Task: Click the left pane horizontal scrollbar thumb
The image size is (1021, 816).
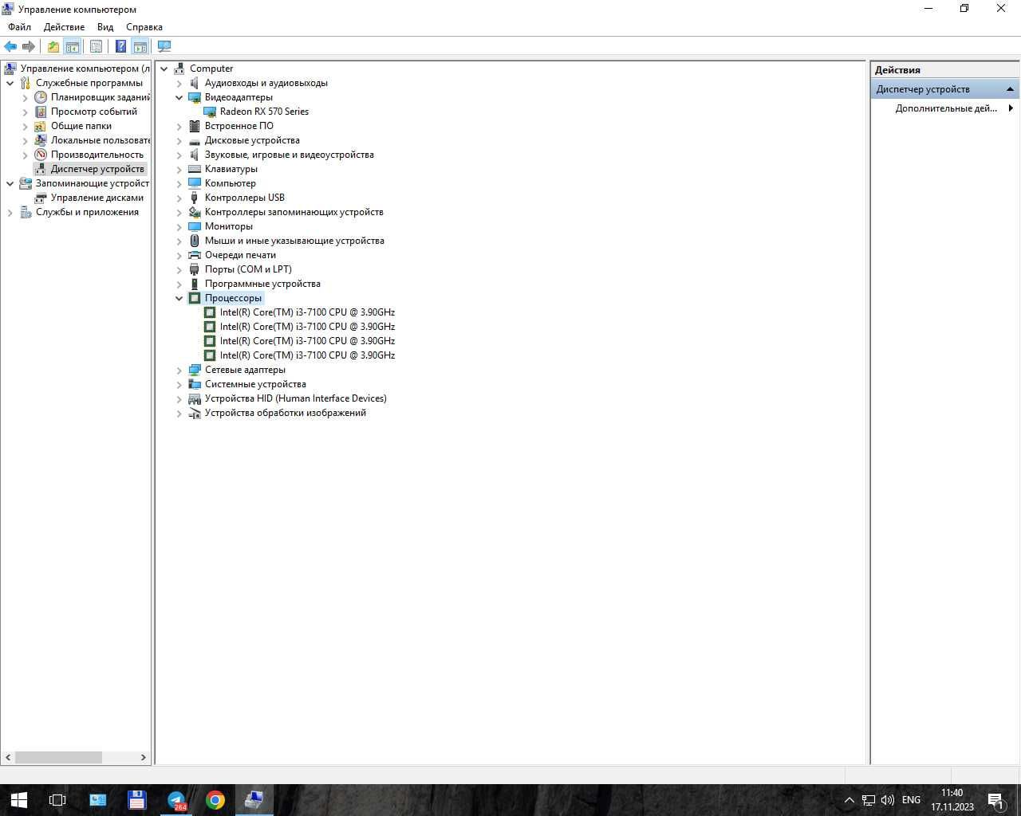Action: click(58, 757)
